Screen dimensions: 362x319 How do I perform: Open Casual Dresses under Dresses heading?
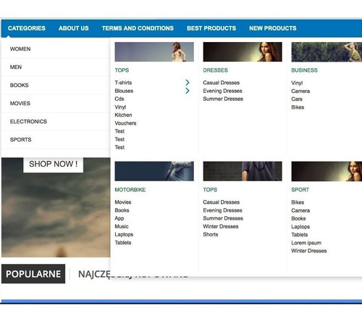[x=222, y=83]
